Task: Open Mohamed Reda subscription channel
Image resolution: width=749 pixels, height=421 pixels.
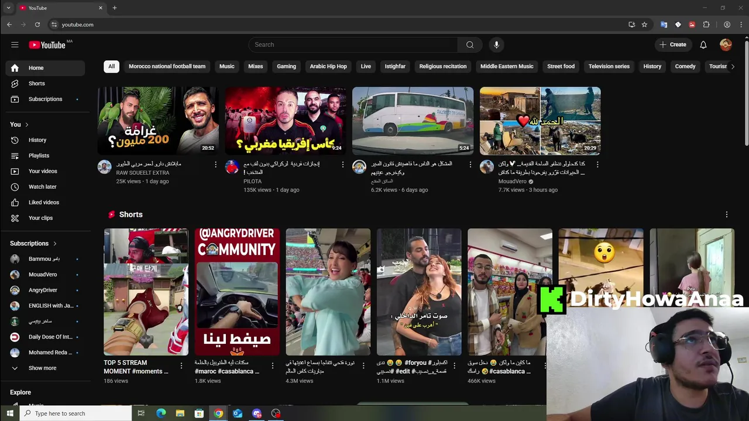Action: tap(45, 353)
